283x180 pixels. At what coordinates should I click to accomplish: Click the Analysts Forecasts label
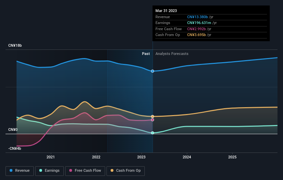172,54
